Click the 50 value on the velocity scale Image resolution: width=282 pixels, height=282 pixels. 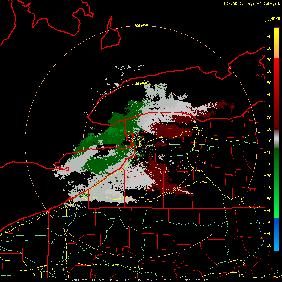click(x=269, y=83)
